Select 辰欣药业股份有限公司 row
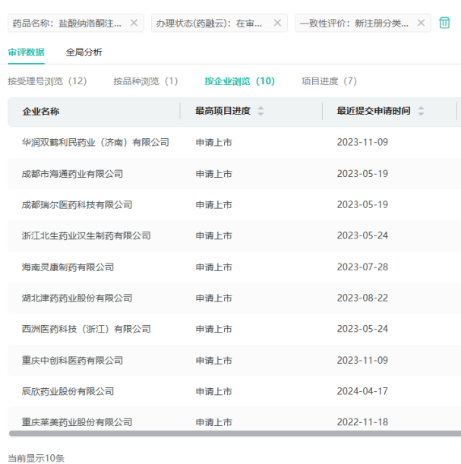 tap(68, 391)
